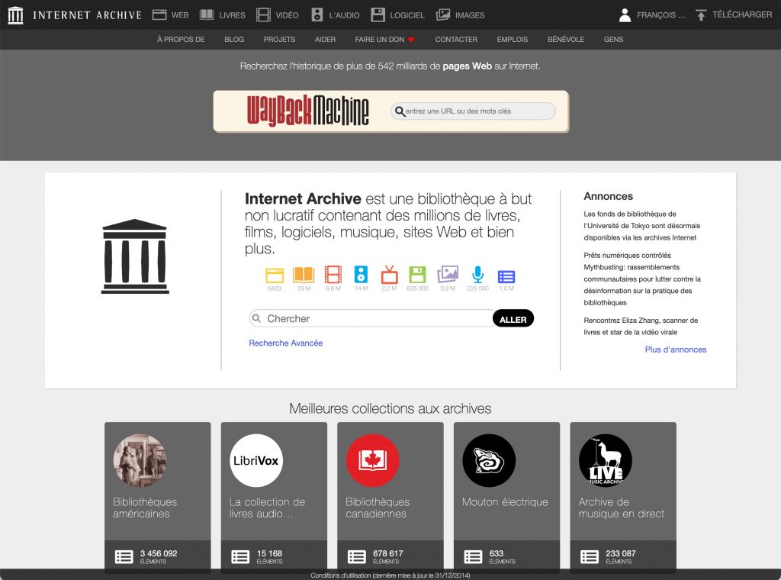Click the yellow web pages icon

pos(275,275)
